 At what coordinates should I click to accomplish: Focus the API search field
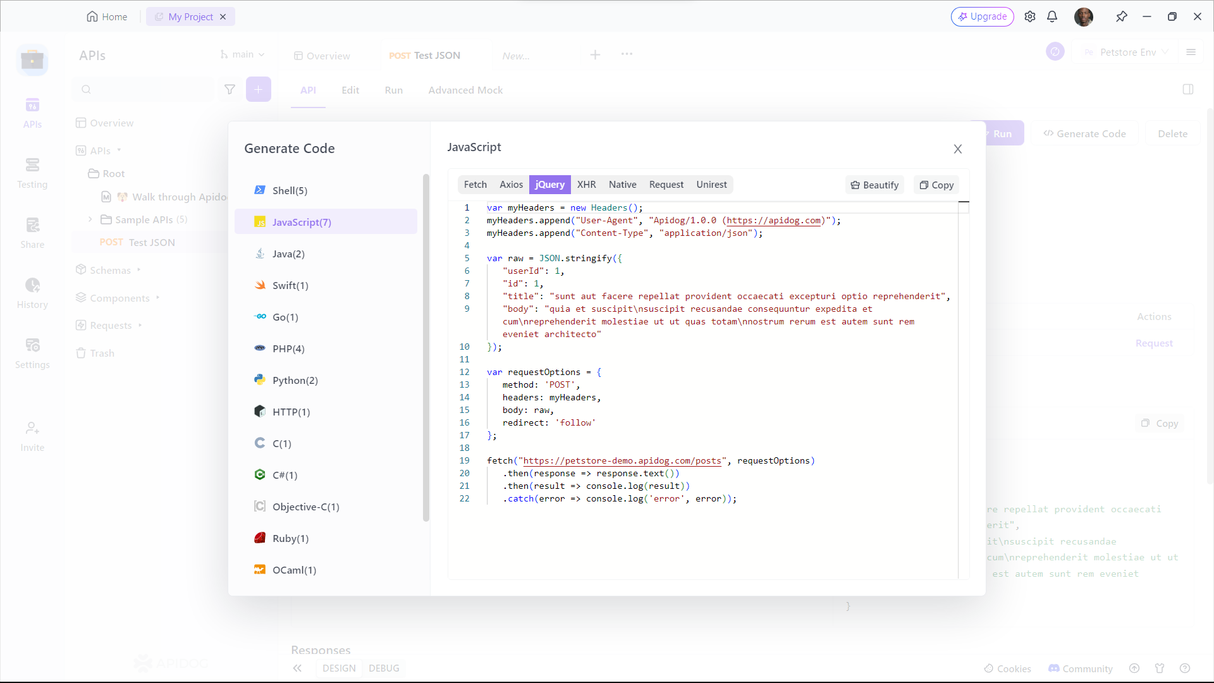[143, 89]
